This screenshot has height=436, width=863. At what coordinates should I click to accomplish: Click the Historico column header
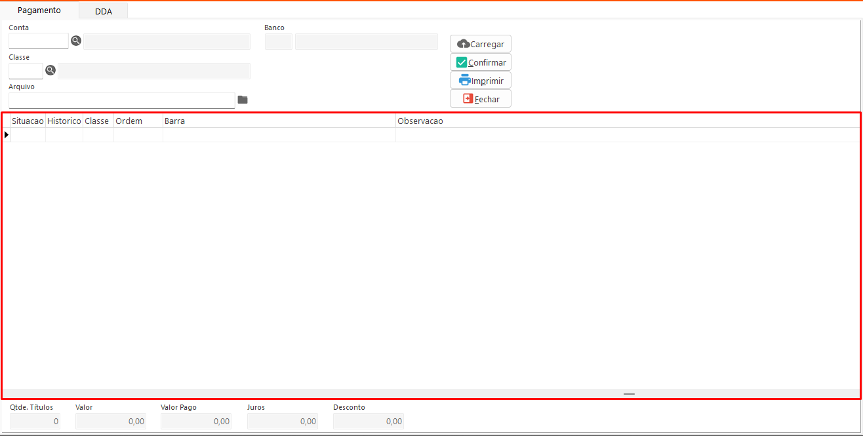(x=64, y=121)
